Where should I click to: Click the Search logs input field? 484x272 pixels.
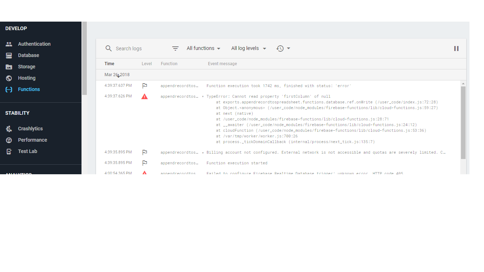tap(135, 48)
